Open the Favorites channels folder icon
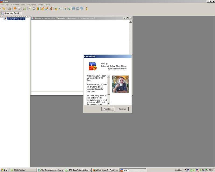This screenshot has height=172, width=215. 15,9
